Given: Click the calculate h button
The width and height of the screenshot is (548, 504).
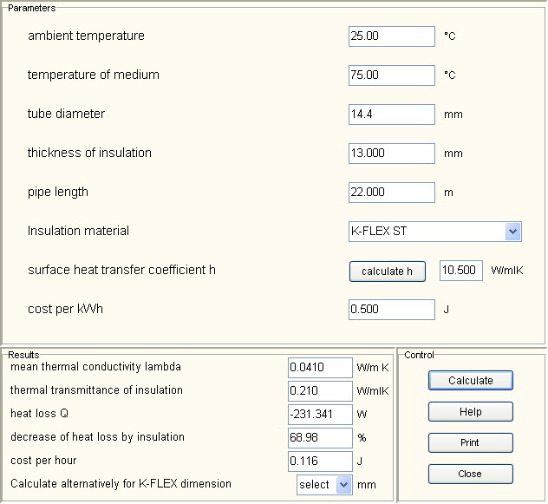Looking at the screenshot, I should click(x=388, y=272).
